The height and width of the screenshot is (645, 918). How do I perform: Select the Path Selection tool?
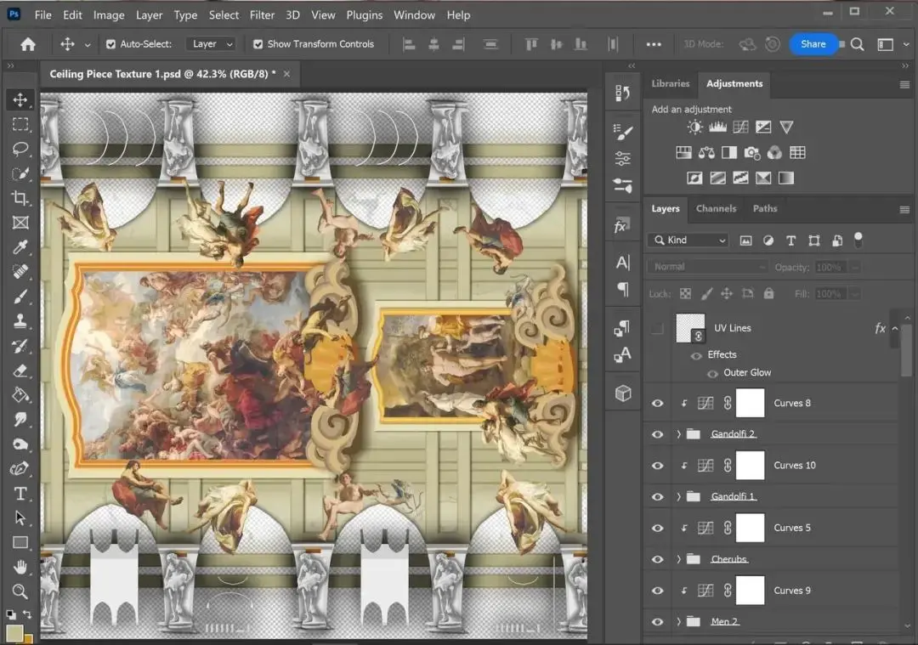tap(20, 518)
